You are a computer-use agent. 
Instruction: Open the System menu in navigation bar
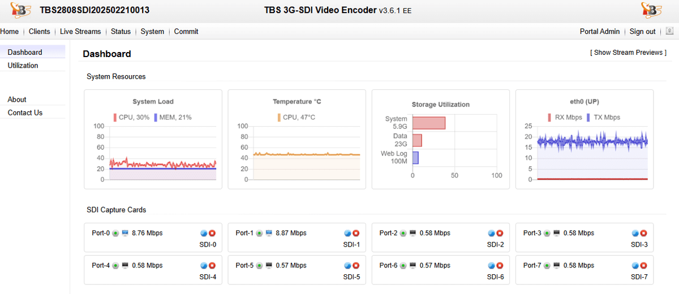[152, 32]
